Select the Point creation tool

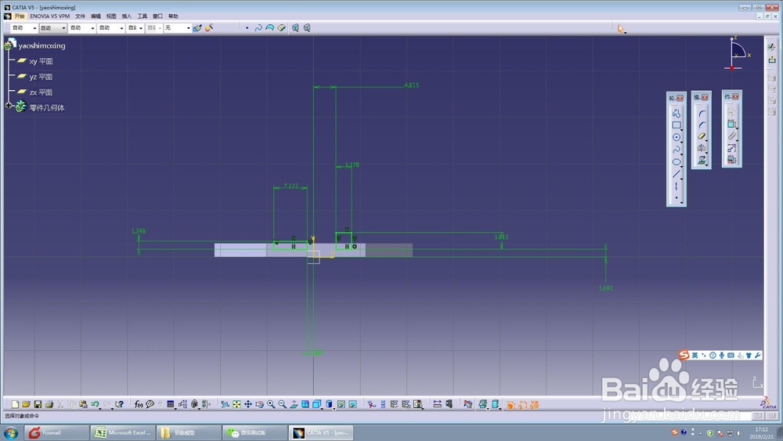click(677, 197)
